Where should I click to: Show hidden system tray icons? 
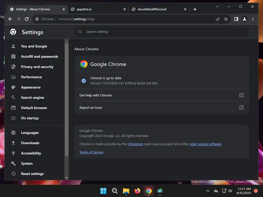pos(208,191)
